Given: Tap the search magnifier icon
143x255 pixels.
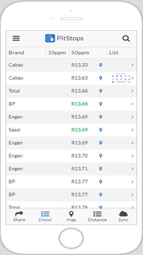Looking at the screenshot, I should pos(126,38).
